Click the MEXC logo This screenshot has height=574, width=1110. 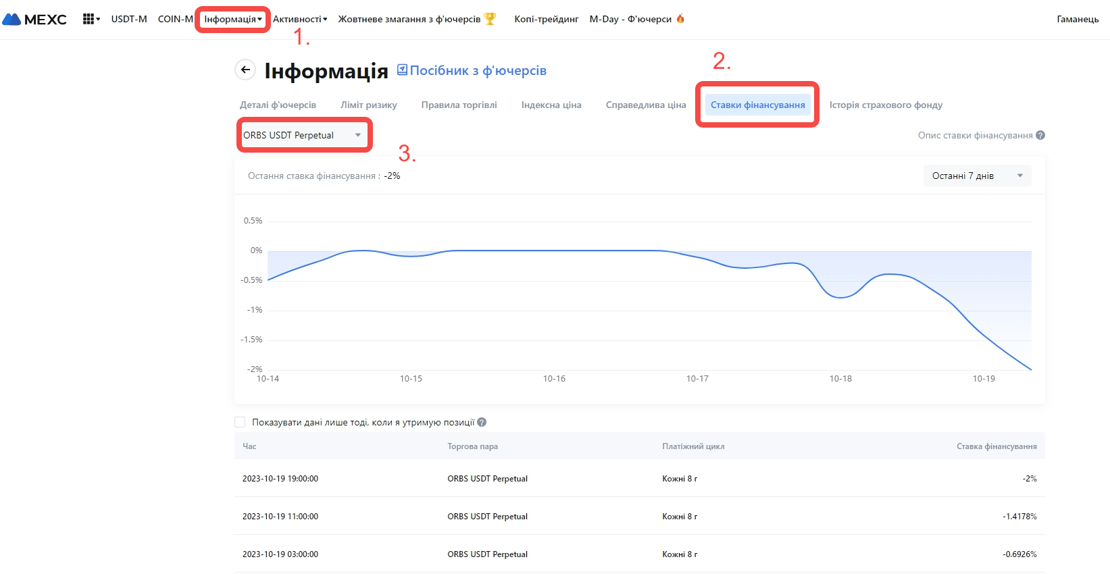[x=34, y=20]
